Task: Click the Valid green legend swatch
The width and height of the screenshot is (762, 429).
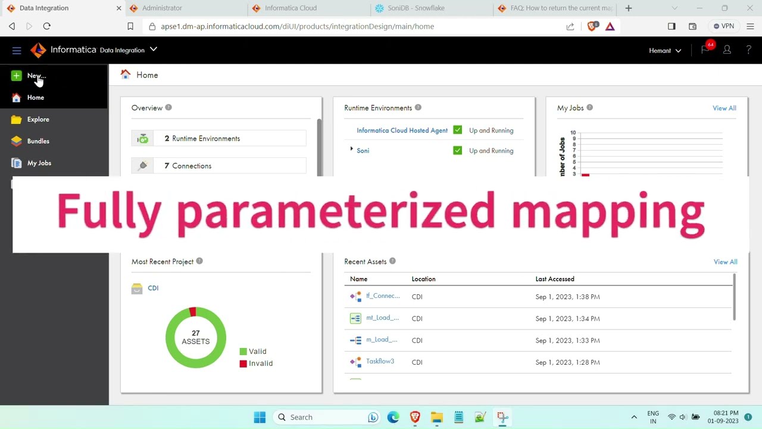Action: 243,352
